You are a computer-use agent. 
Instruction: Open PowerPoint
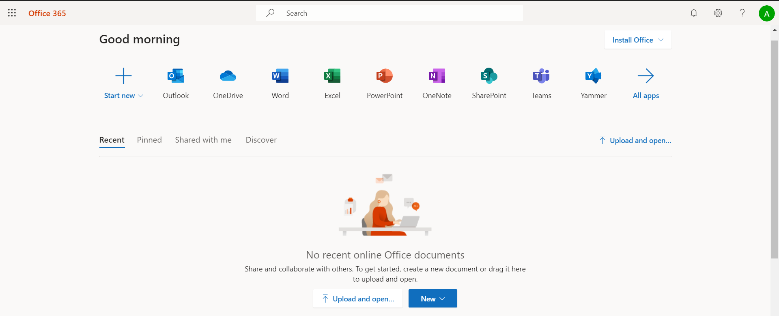[x=385, y=84]
